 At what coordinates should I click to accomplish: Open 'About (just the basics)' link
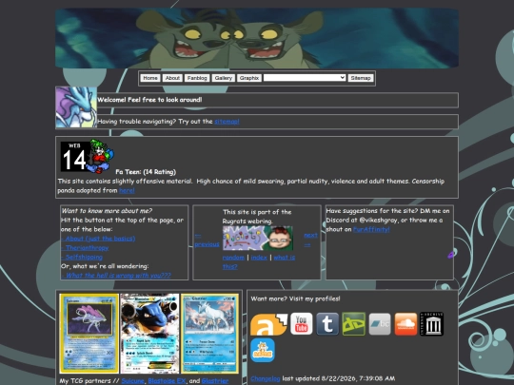(98, 239)
